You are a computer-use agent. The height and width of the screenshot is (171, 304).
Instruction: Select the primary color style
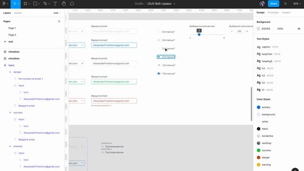tap(264, 107)
